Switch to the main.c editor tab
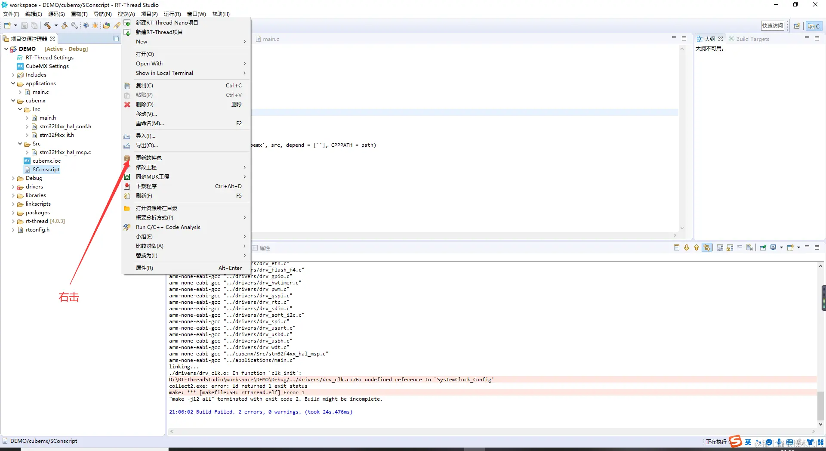 click(x=267, y=39)
